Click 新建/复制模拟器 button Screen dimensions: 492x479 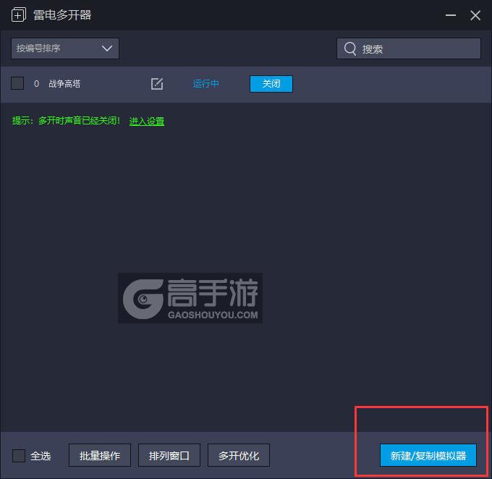tap(428, 455)
